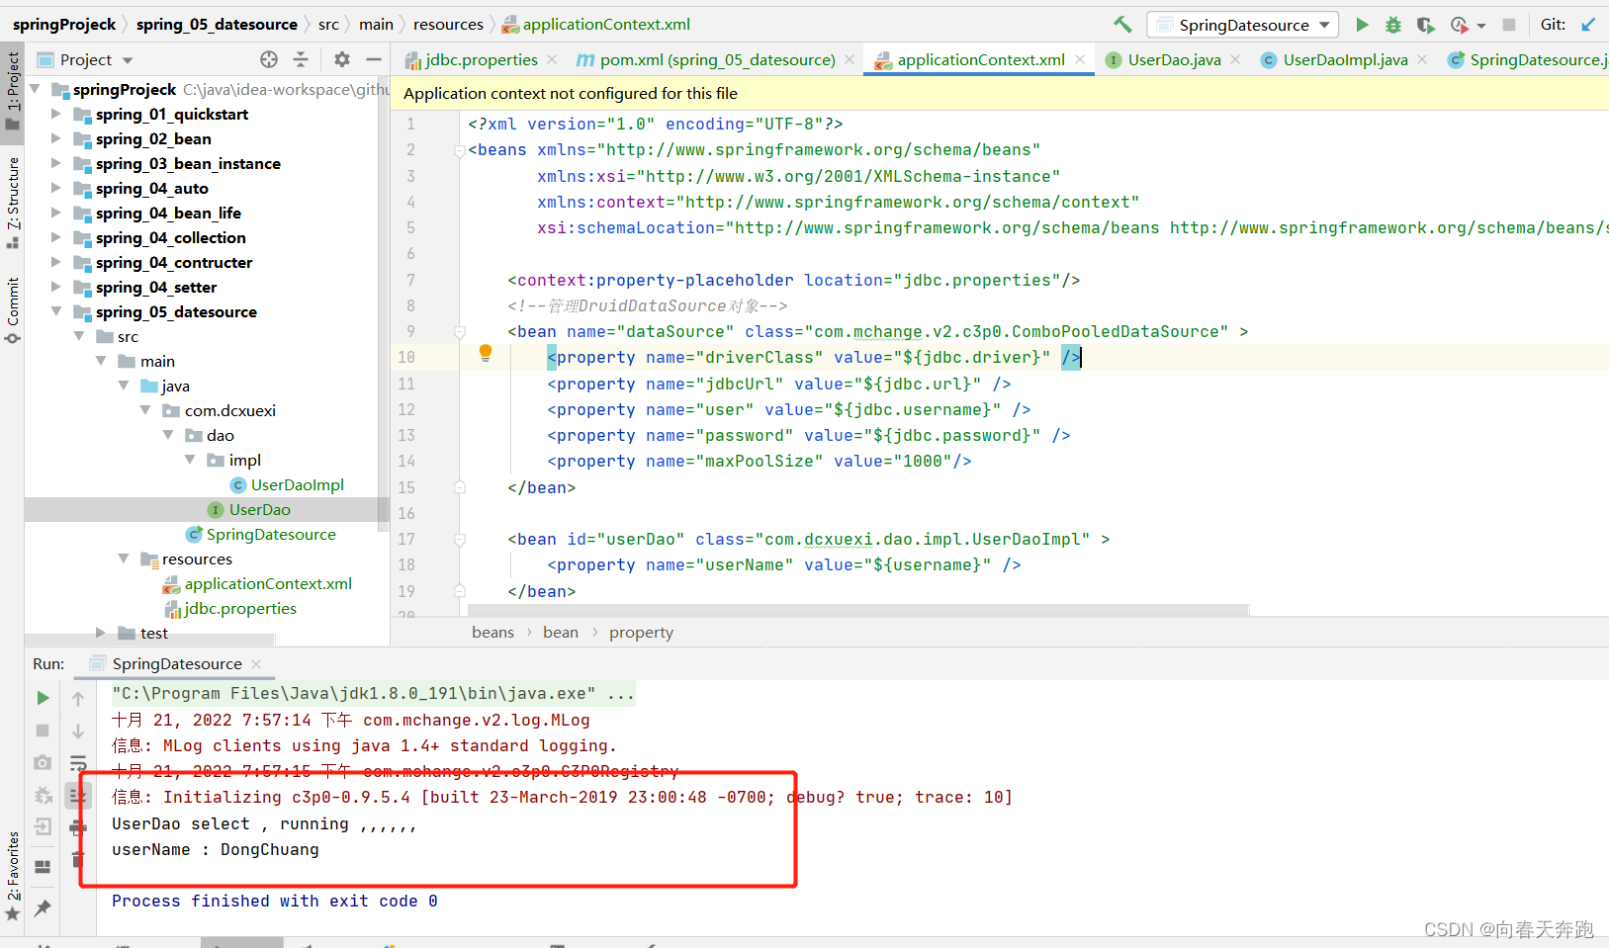Print console output with printer icon

(x=78, y=827)
